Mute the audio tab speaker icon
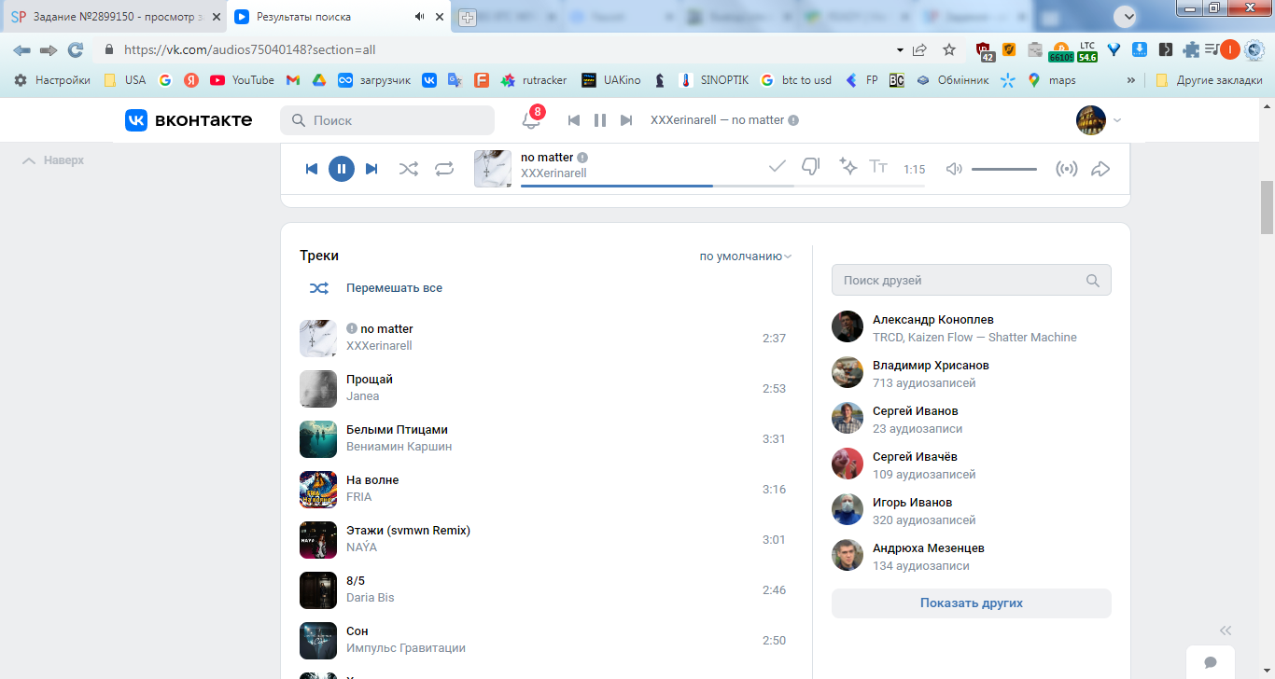 (420, 17)
